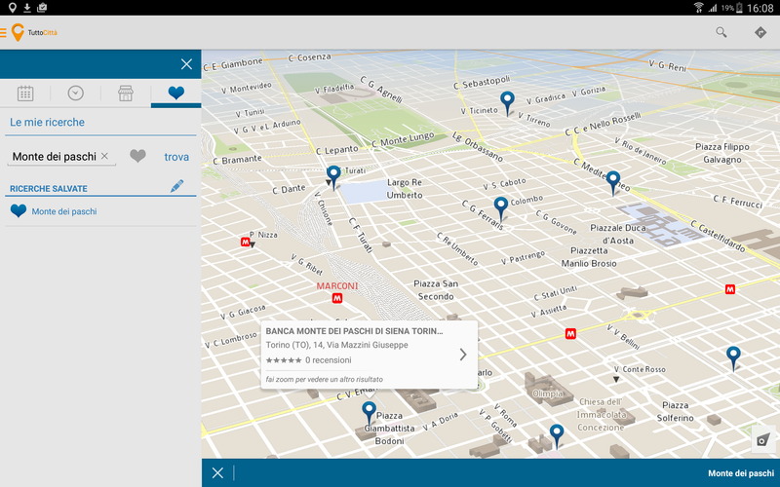Switch to the recent history clock tab
Screen dimensions: 780x487
76,93
